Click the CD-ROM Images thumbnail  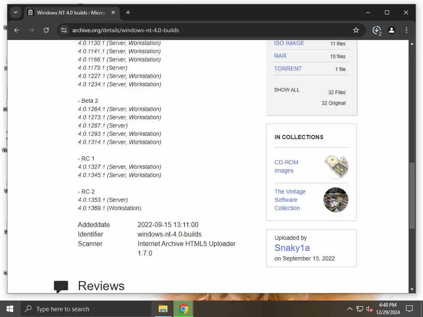pos(336,166)
